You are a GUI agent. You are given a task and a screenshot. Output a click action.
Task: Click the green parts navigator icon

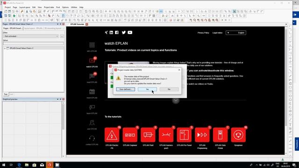click(x=14, y=16)
